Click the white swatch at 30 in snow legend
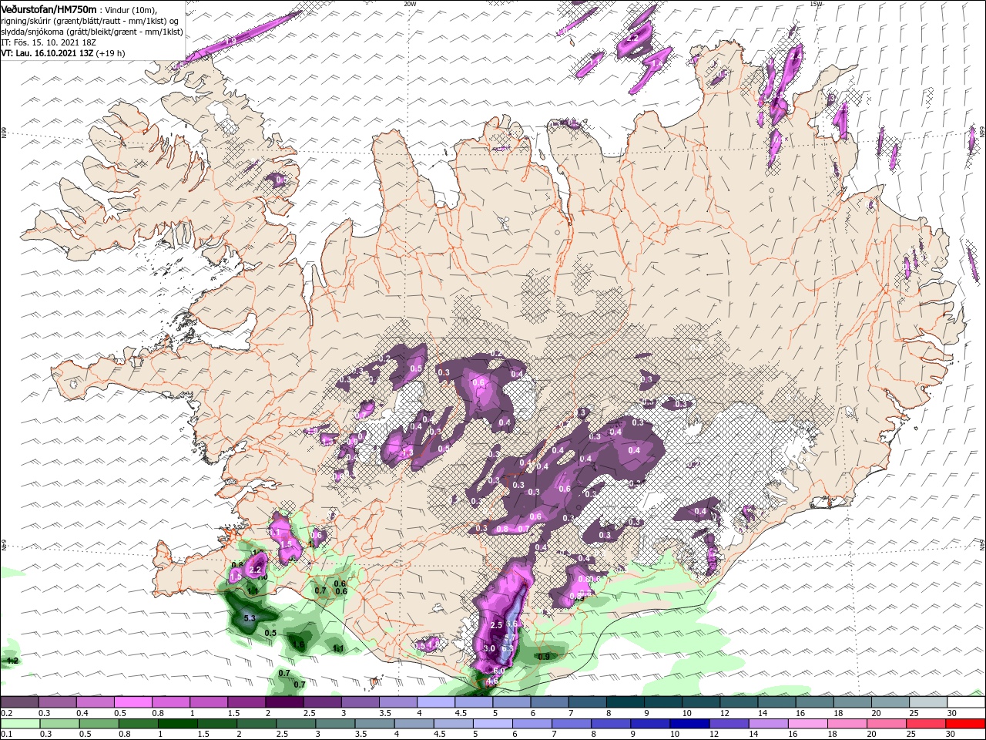 pyautogui.click(x=966, y=702)
